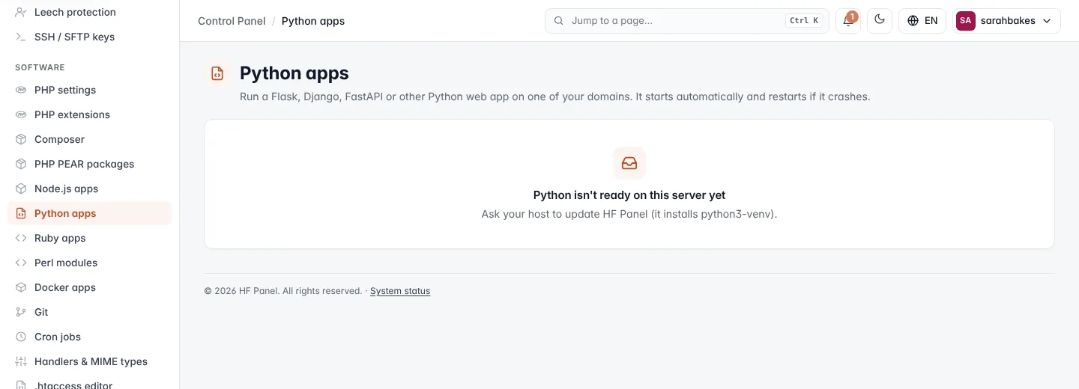Click the "Ask your host to update HF Panel" text
Screen dimensions: 1079x389
pyautogui.click(x=629, y=214)
